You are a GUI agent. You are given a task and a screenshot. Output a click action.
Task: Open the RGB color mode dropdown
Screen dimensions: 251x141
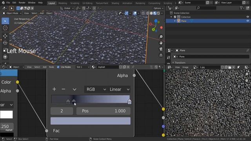[96, 89]
